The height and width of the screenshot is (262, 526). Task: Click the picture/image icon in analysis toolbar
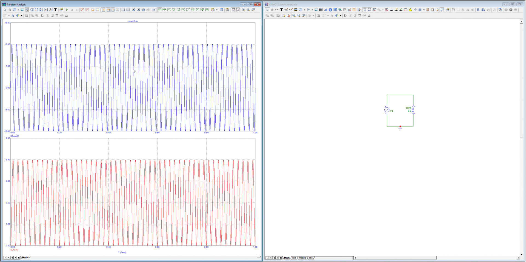(22, 10)
